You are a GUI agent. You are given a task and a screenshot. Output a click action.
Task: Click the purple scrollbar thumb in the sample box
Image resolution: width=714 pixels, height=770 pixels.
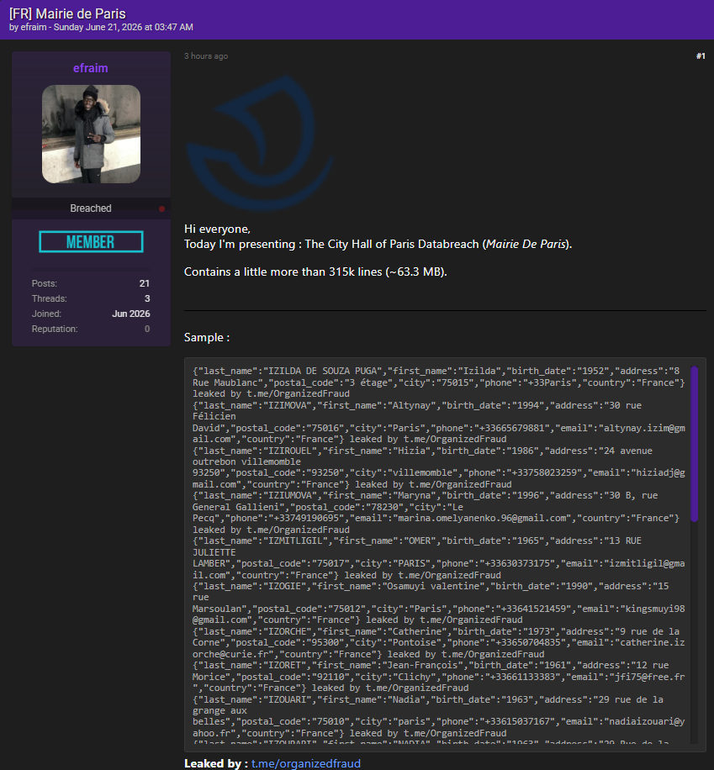click(695, 444)
